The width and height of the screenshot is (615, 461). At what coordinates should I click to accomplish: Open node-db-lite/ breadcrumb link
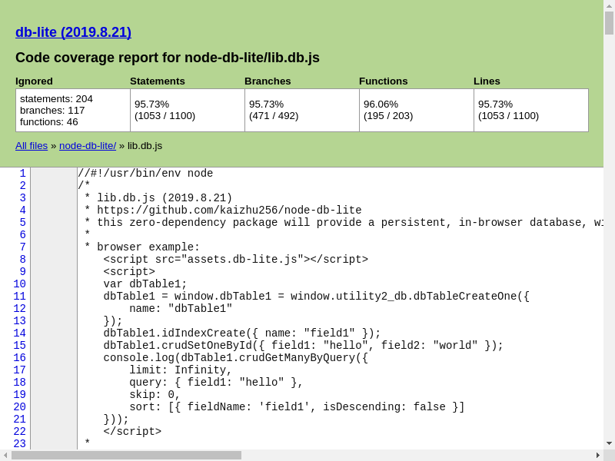click(x=88, y=146)
